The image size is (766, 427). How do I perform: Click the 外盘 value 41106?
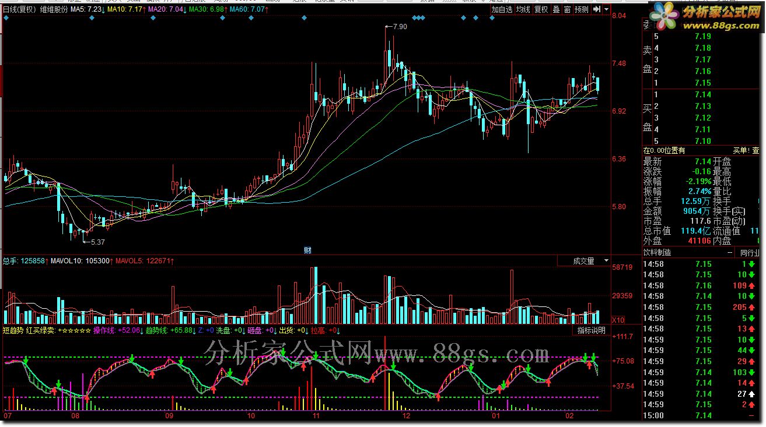coord(699,241)
